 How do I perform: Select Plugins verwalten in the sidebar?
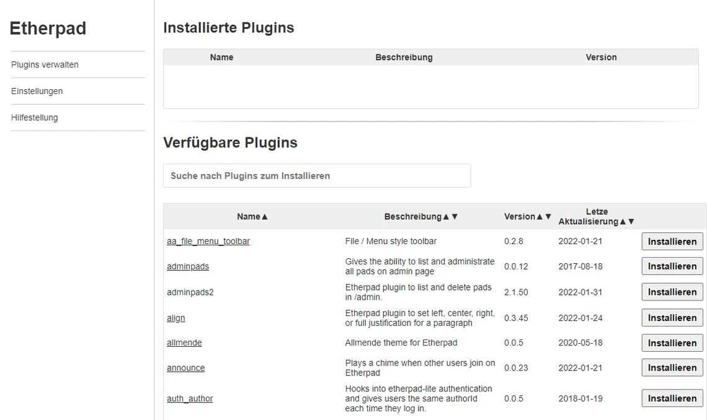coord(44,64)
